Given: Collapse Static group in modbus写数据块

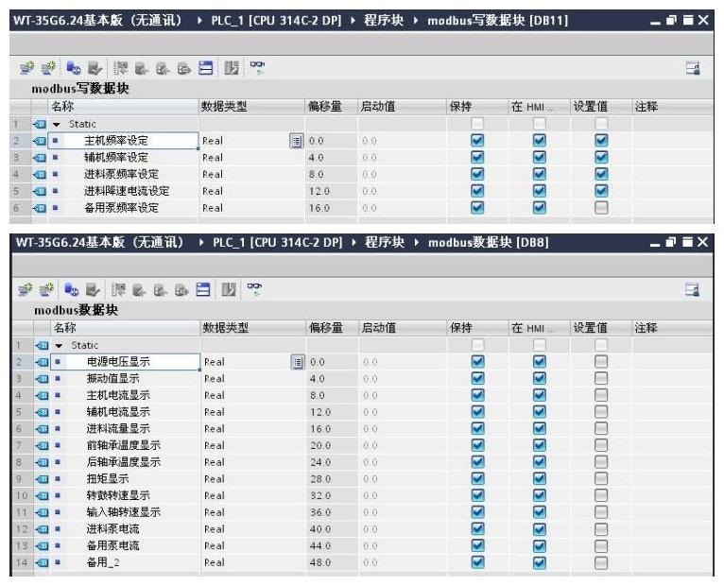Looking at the screenshot, I should click(x=56, y=124).
